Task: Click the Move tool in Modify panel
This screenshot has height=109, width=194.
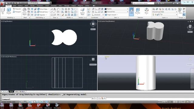Action: [69, 9]
